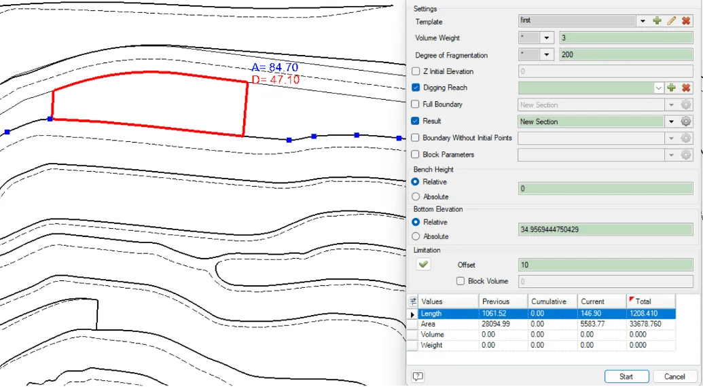Viewport: 703px width, 387px height.
Task: Open Degree of Fragmentation operator dropdown
Action: [x=547, y=54]
